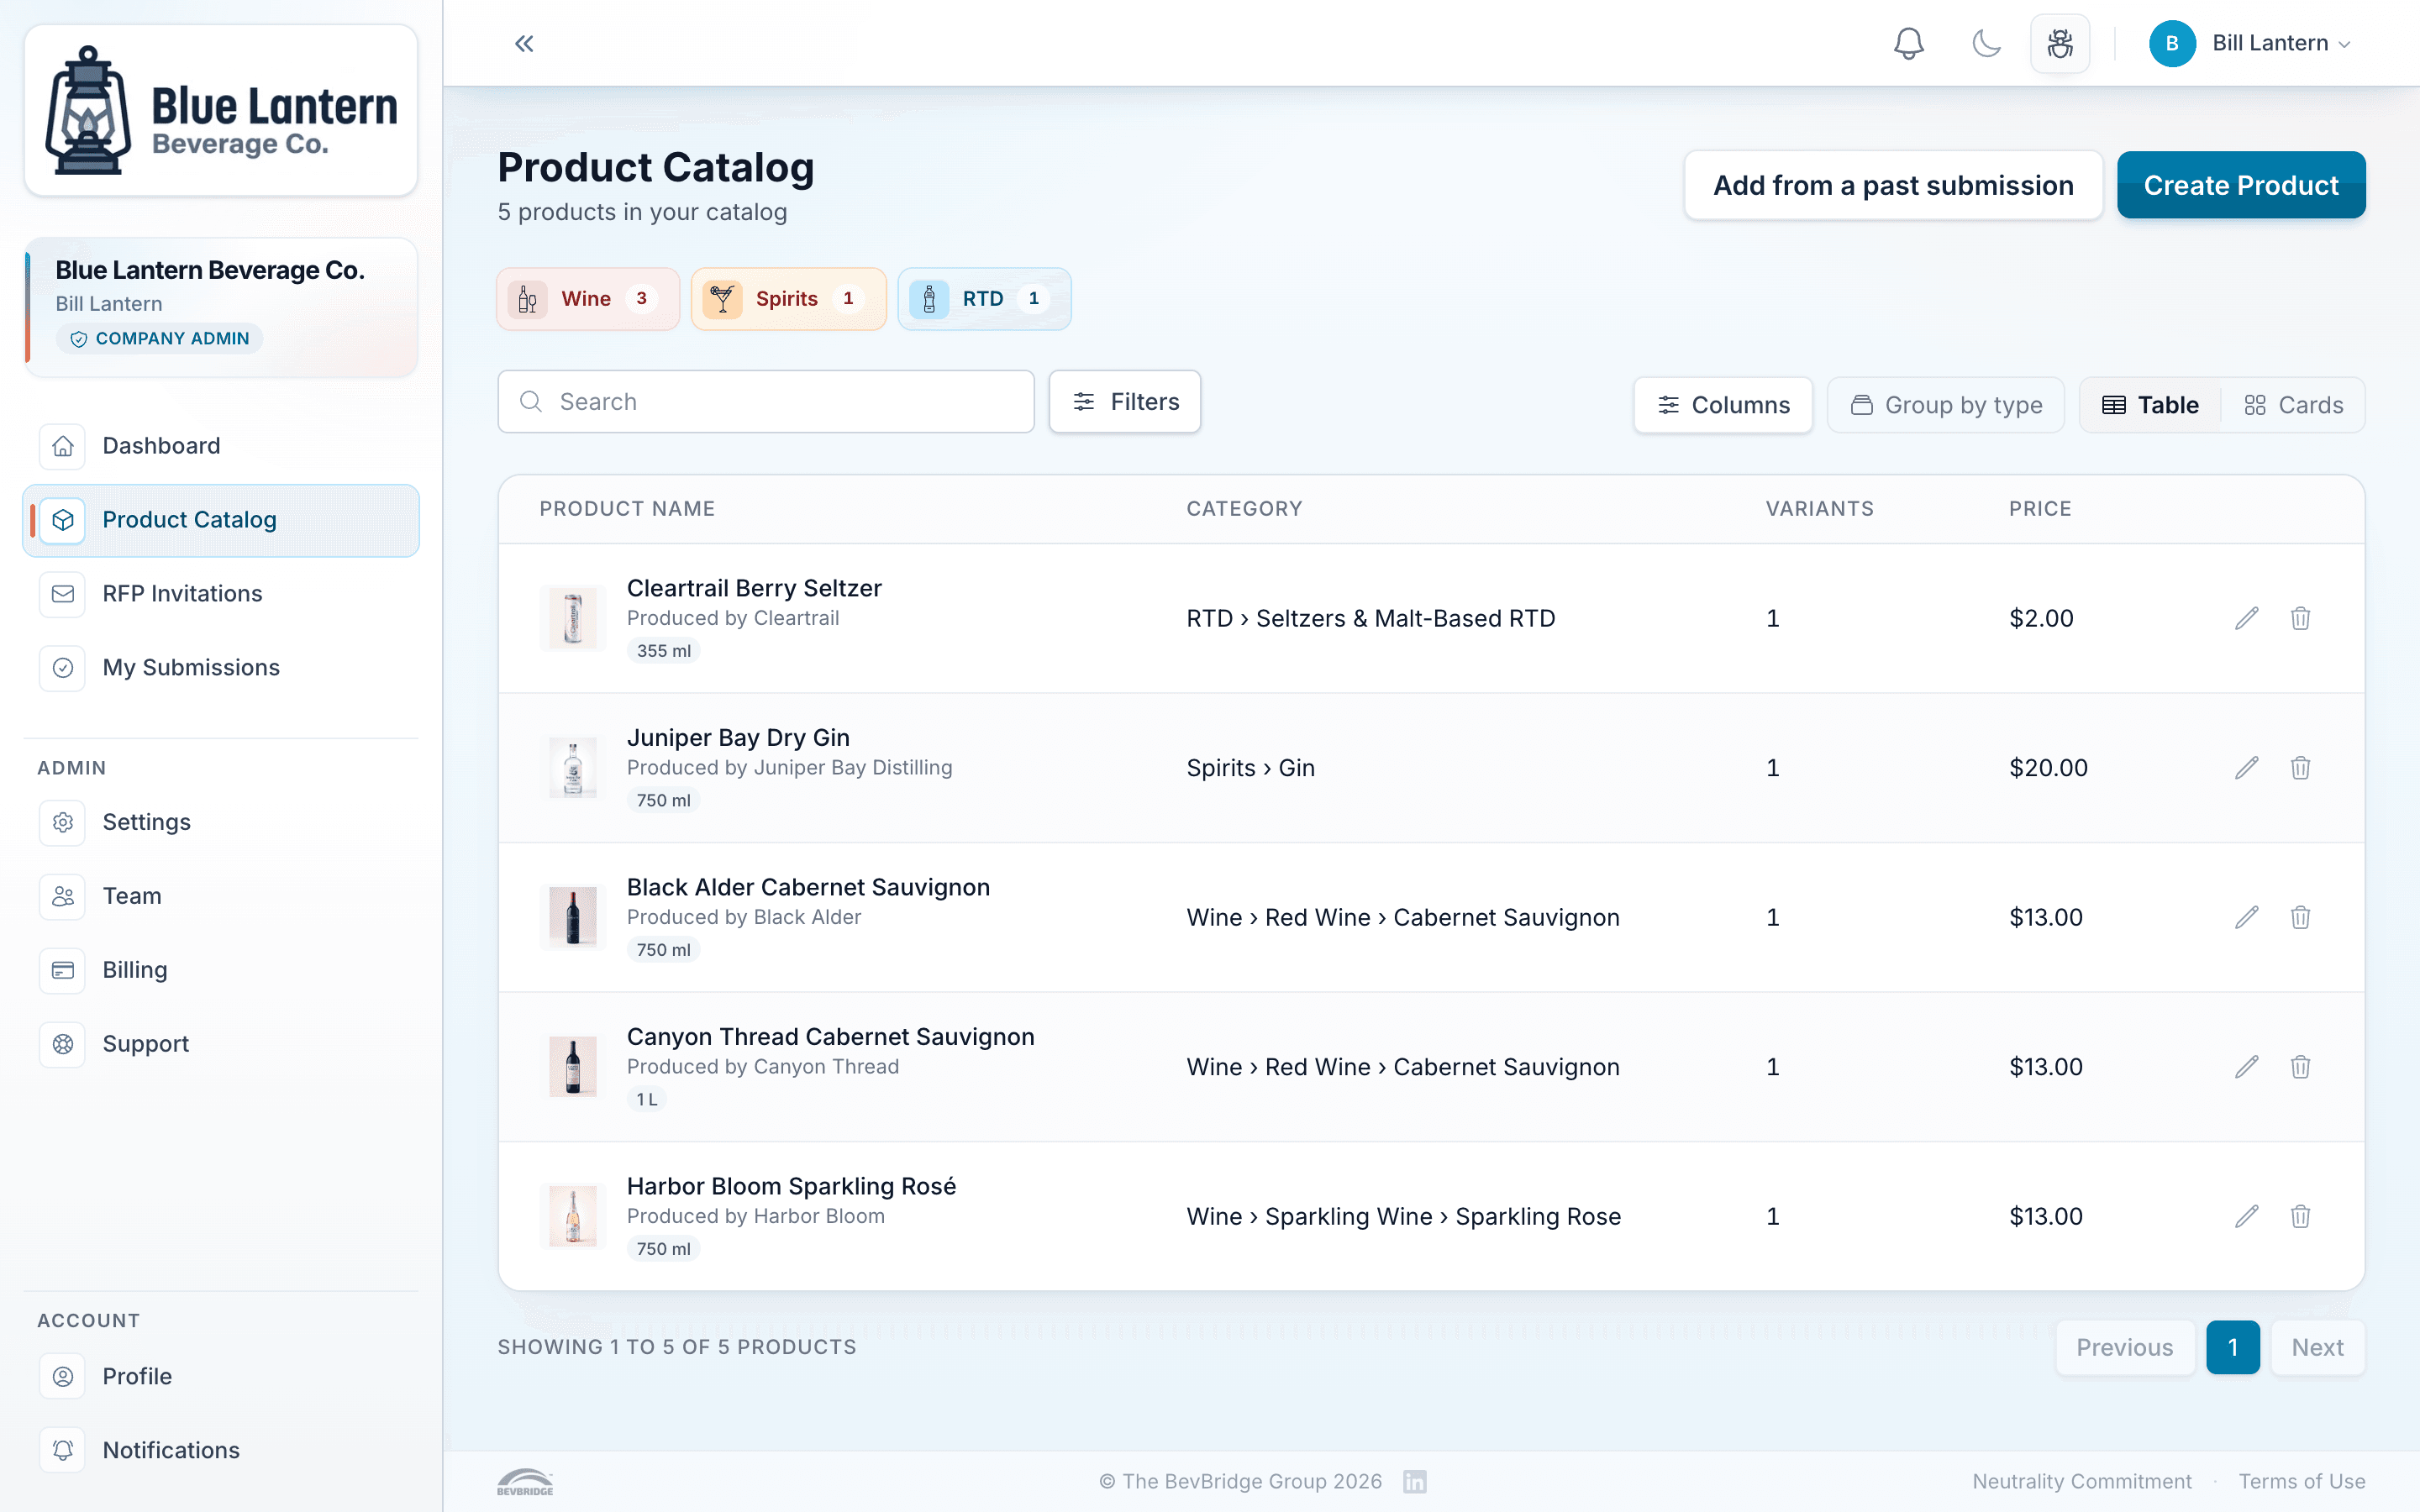Click the Juniper Bay Dry Gin bottle image
This screenshot has height=1512, width=2420.
tap(573, 768)
